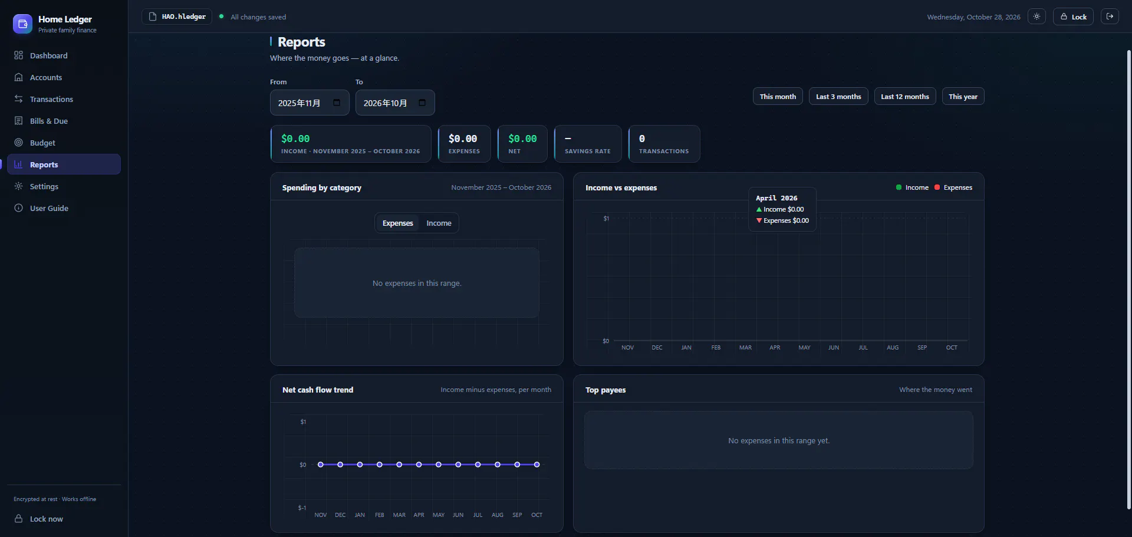Click the Lock button in the header
This screenshot has height=537, width=1132.
[1073, 17]
